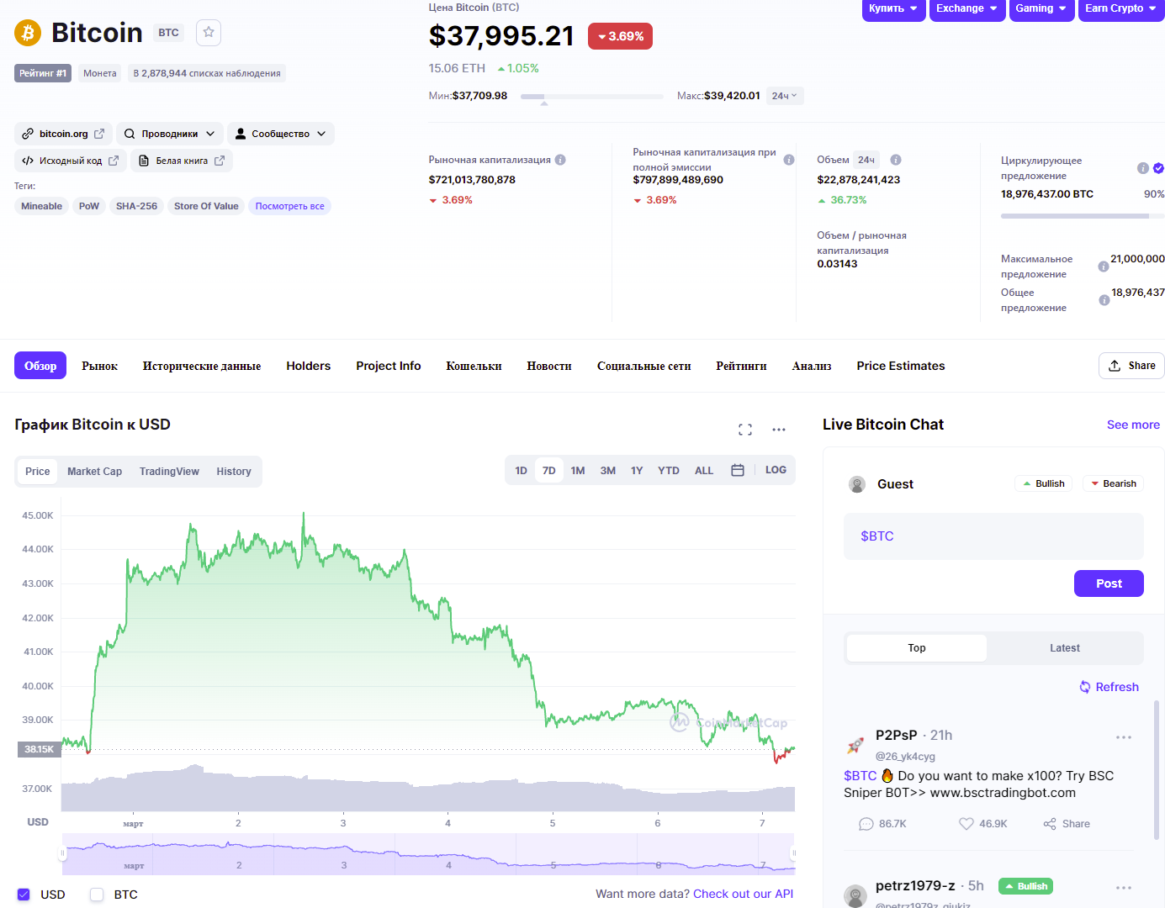Screen dimensions: 1165x908
Task: Click Post button in chat
Action: 1109,583
